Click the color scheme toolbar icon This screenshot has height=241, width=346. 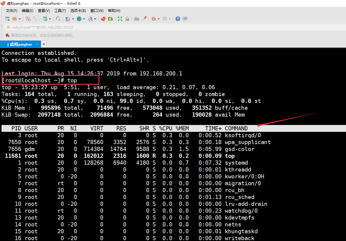68,19
